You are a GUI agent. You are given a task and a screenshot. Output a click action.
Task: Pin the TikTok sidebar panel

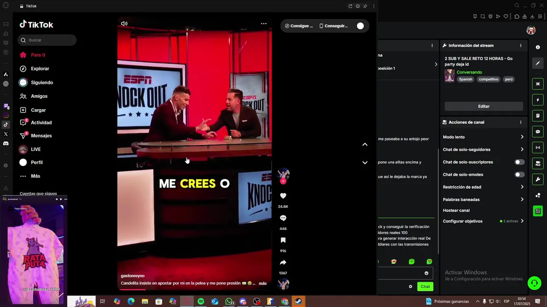(x=365, y=6)
